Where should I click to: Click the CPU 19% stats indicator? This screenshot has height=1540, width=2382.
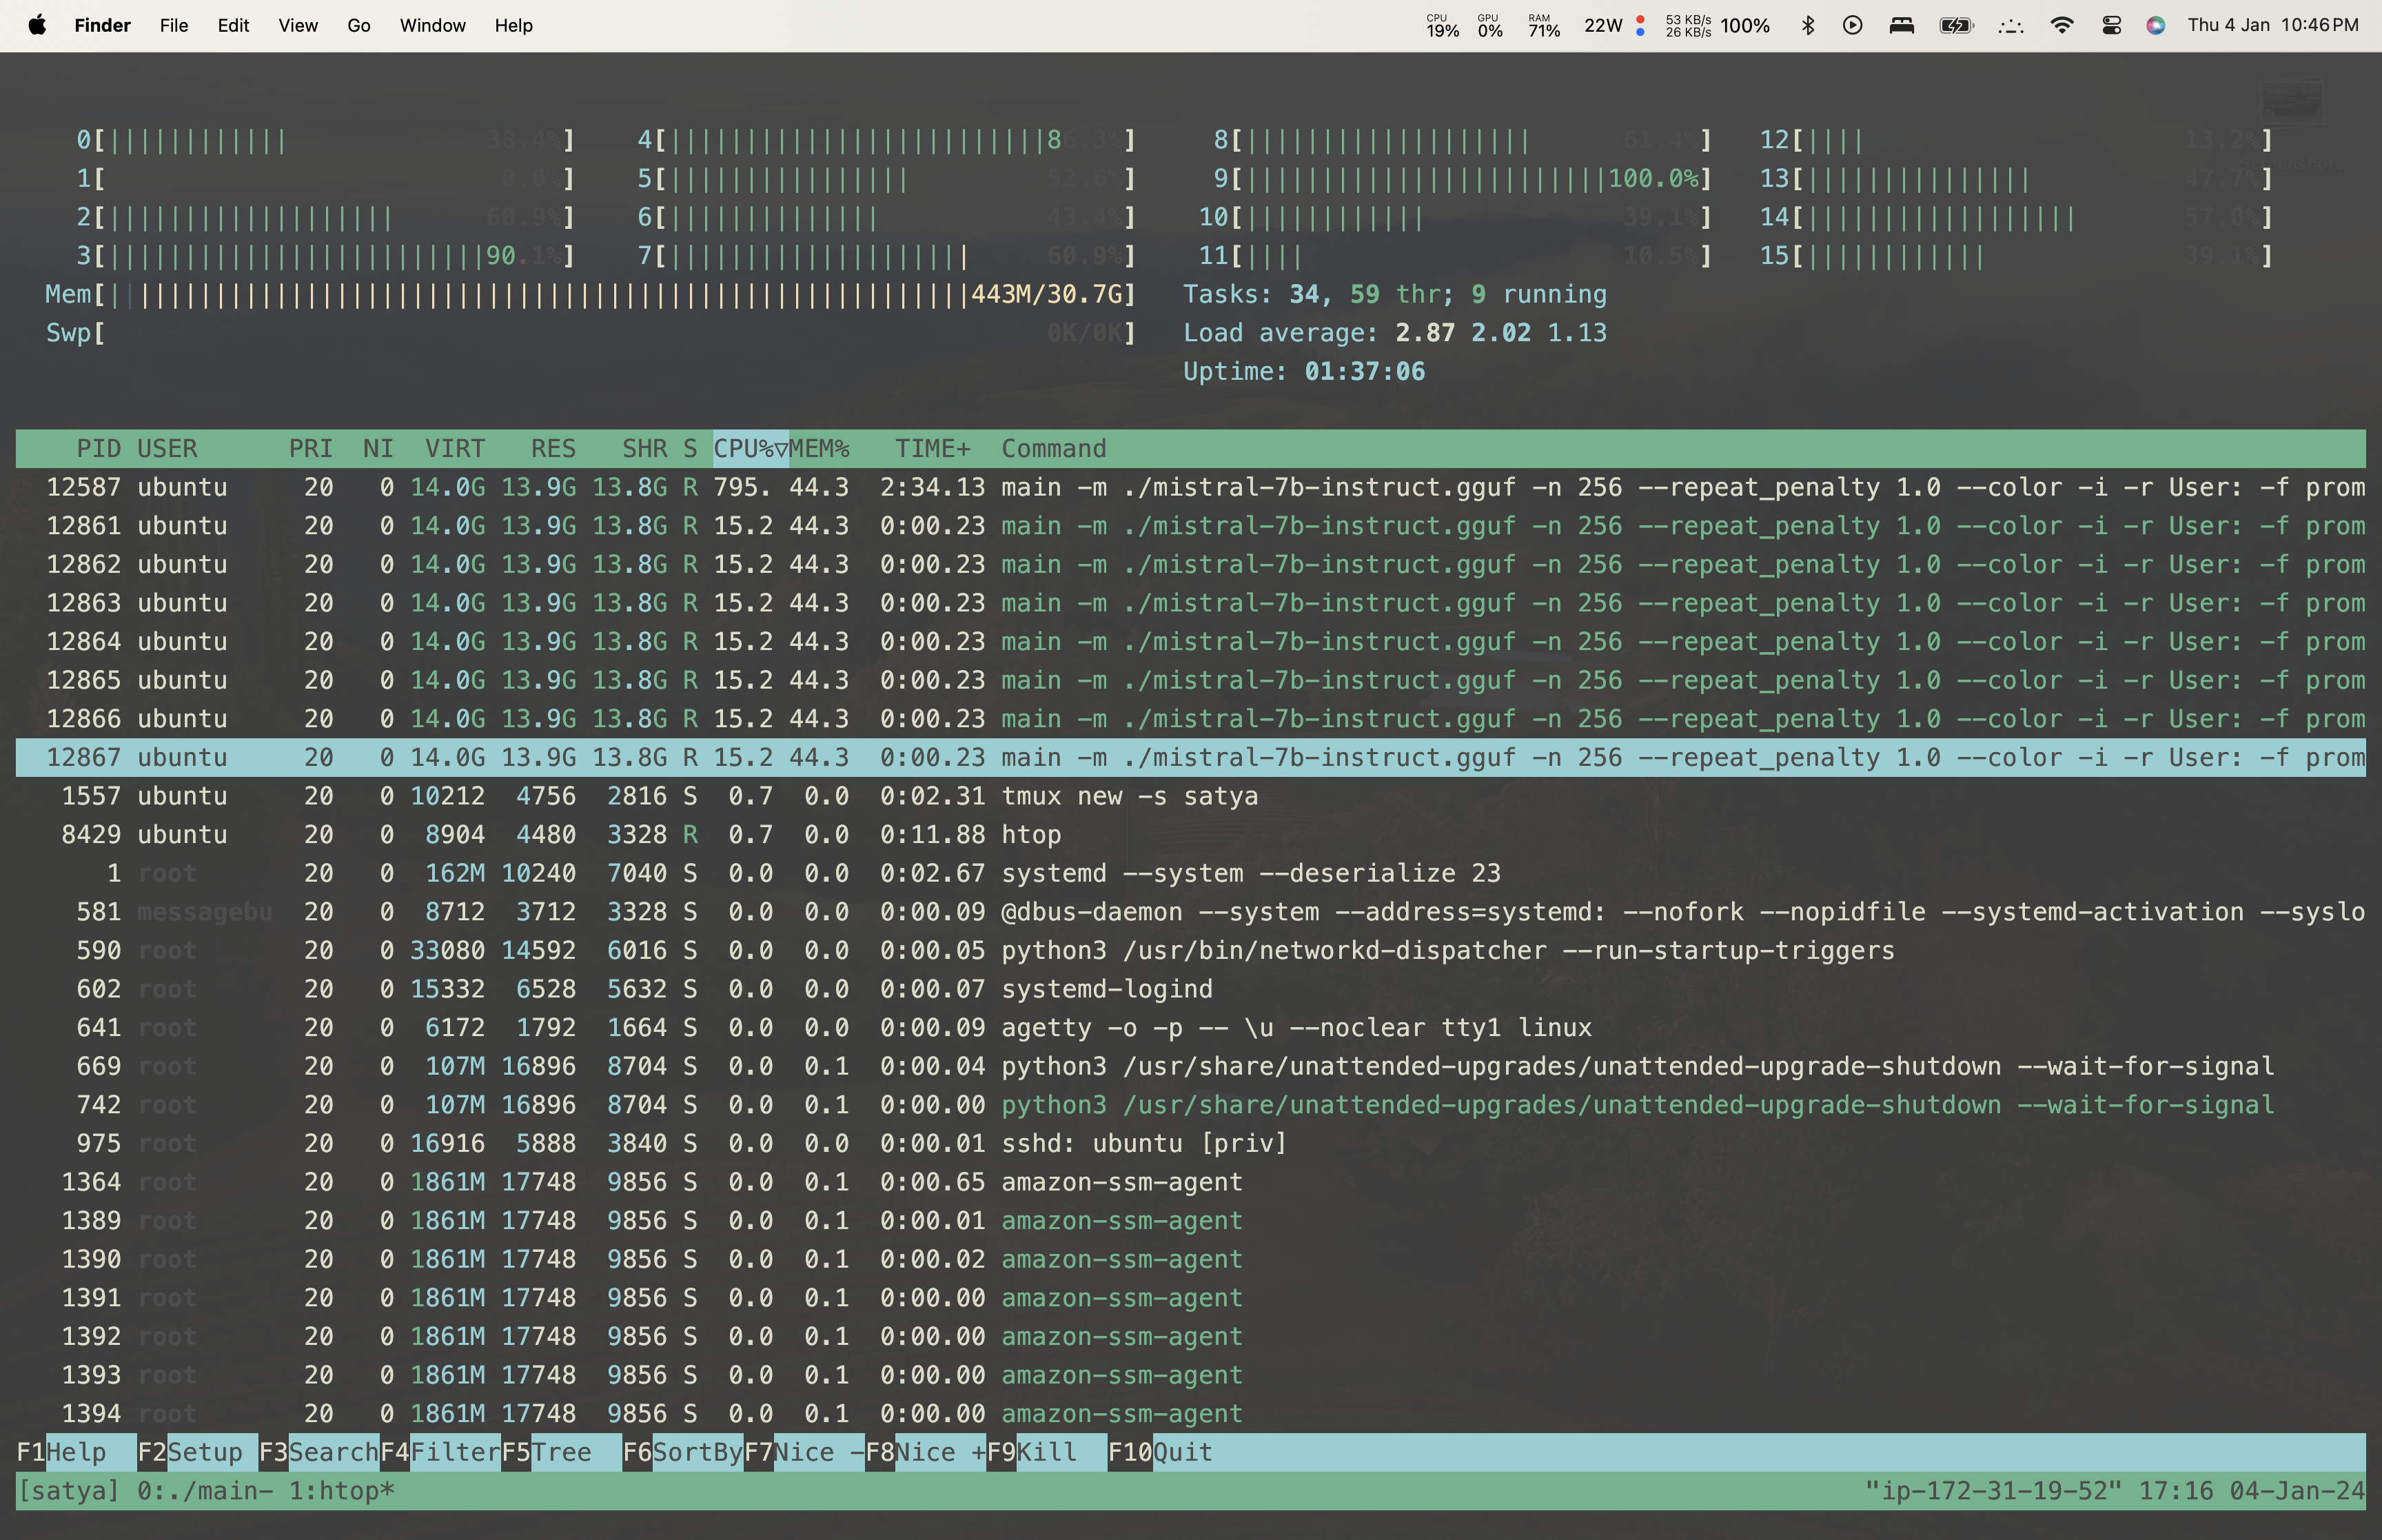tap(1441, 25)
